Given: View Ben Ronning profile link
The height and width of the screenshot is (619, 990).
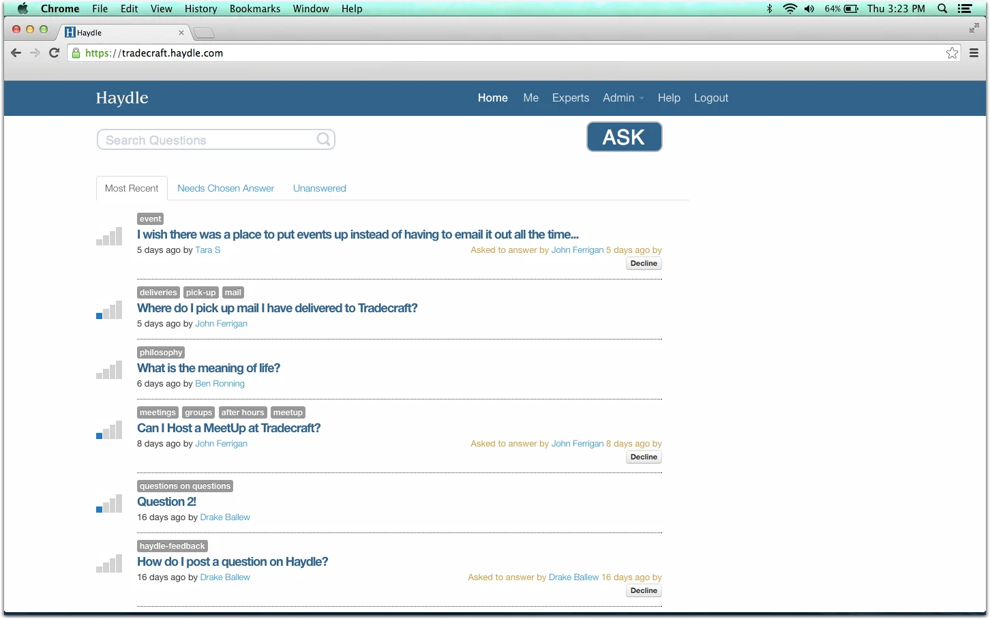Looking at the screenshot, I should coord(220,384).
